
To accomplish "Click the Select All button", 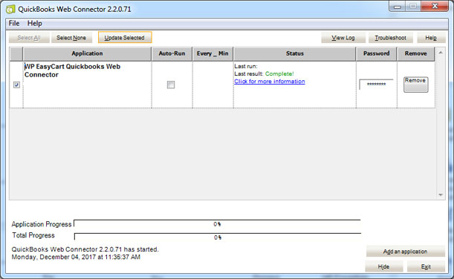I will (x=29, y=38).
